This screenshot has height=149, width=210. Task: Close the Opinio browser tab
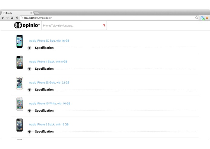[x=31, y=13]
